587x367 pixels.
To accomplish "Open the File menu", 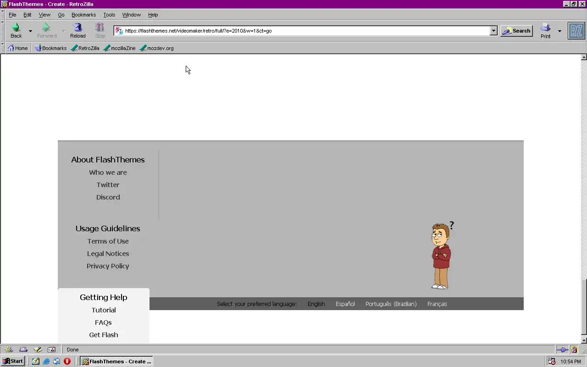I will 12,15.
